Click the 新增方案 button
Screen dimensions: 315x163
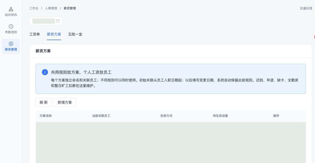tap(65, 102)
